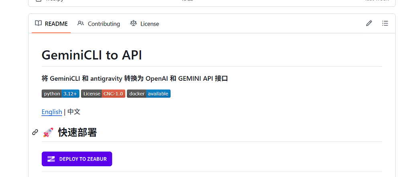Open the README tab
Viewport: 411px width, 177px height.
click(51, 24)
